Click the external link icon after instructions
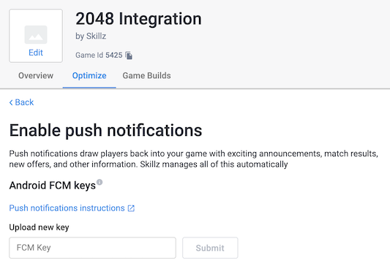The image size is (390, 266). [131, 208]
